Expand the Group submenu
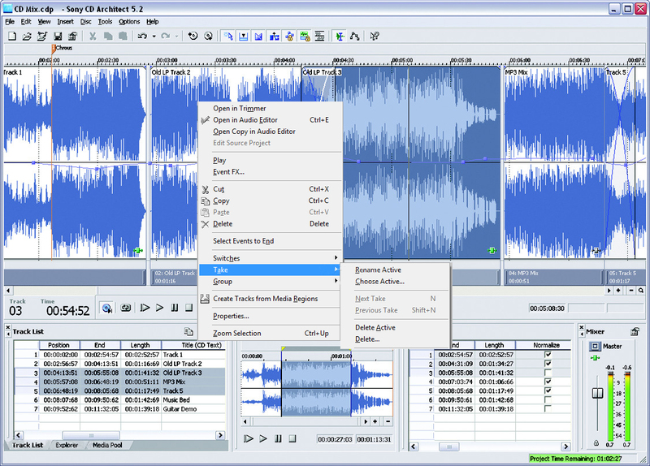The height and width of the screenshot is (466, 650). [271, 281]
